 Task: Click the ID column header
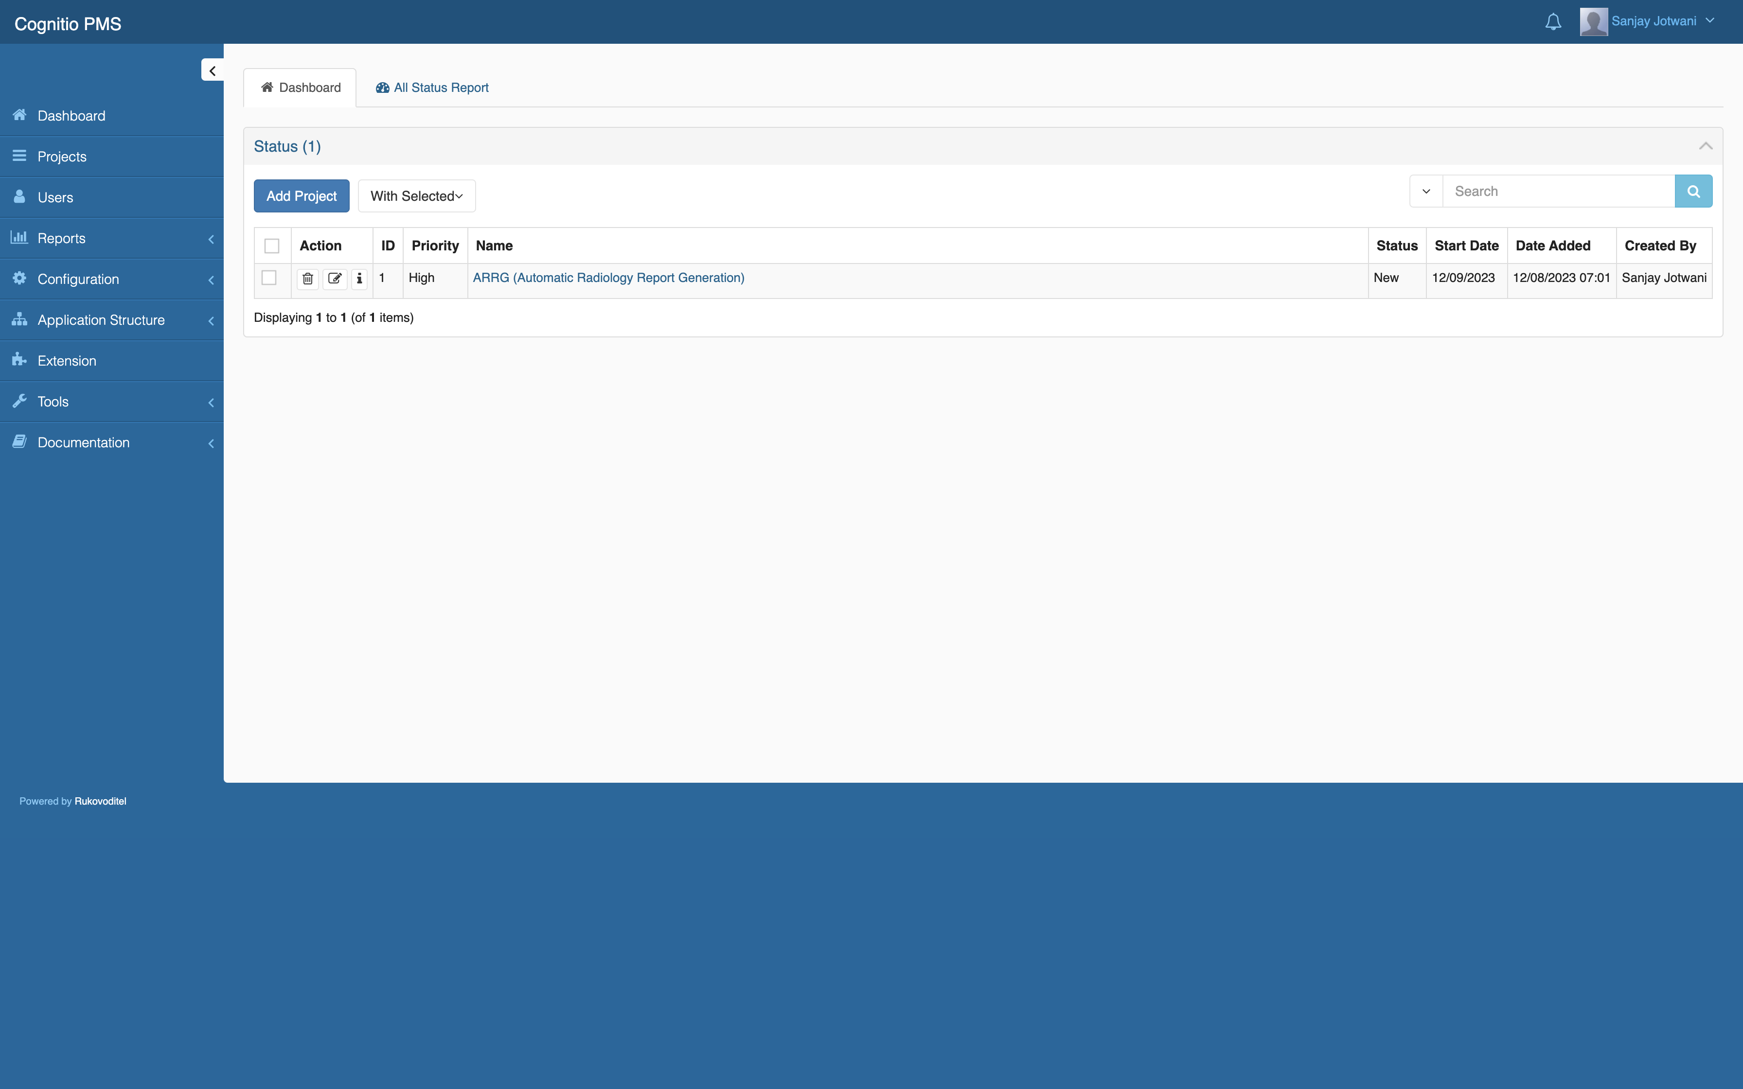click(x=388, y=246)
